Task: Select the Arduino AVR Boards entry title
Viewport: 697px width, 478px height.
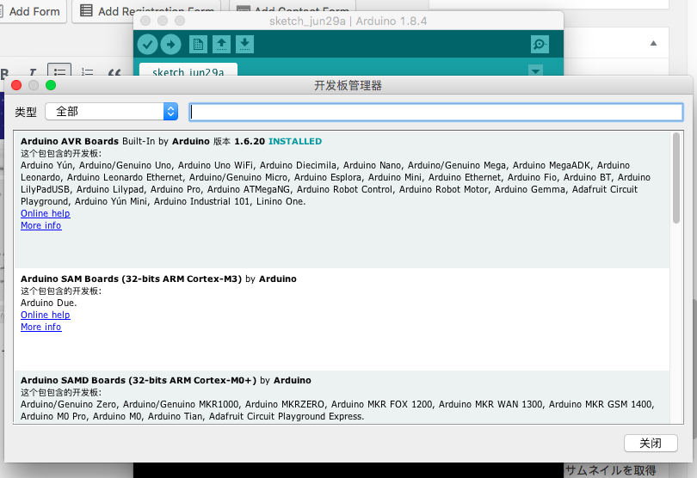Action: pos(70,141)
